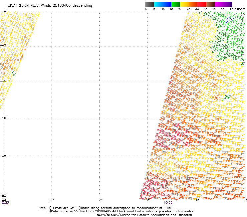The width and height of the screenshot is (247, 217).
Task: Click the brown 35-40 knots legend swatch
Action: click(210, 4)
